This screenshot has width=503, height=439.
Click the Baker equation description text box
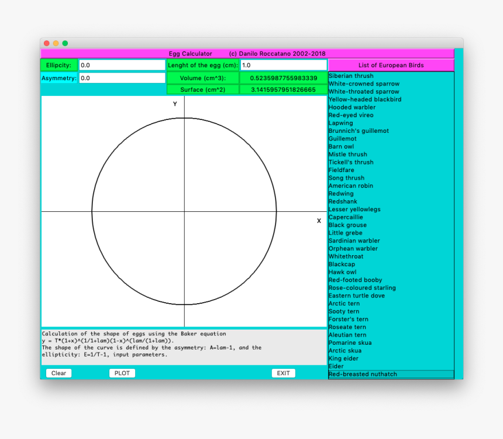click(184, 347)
